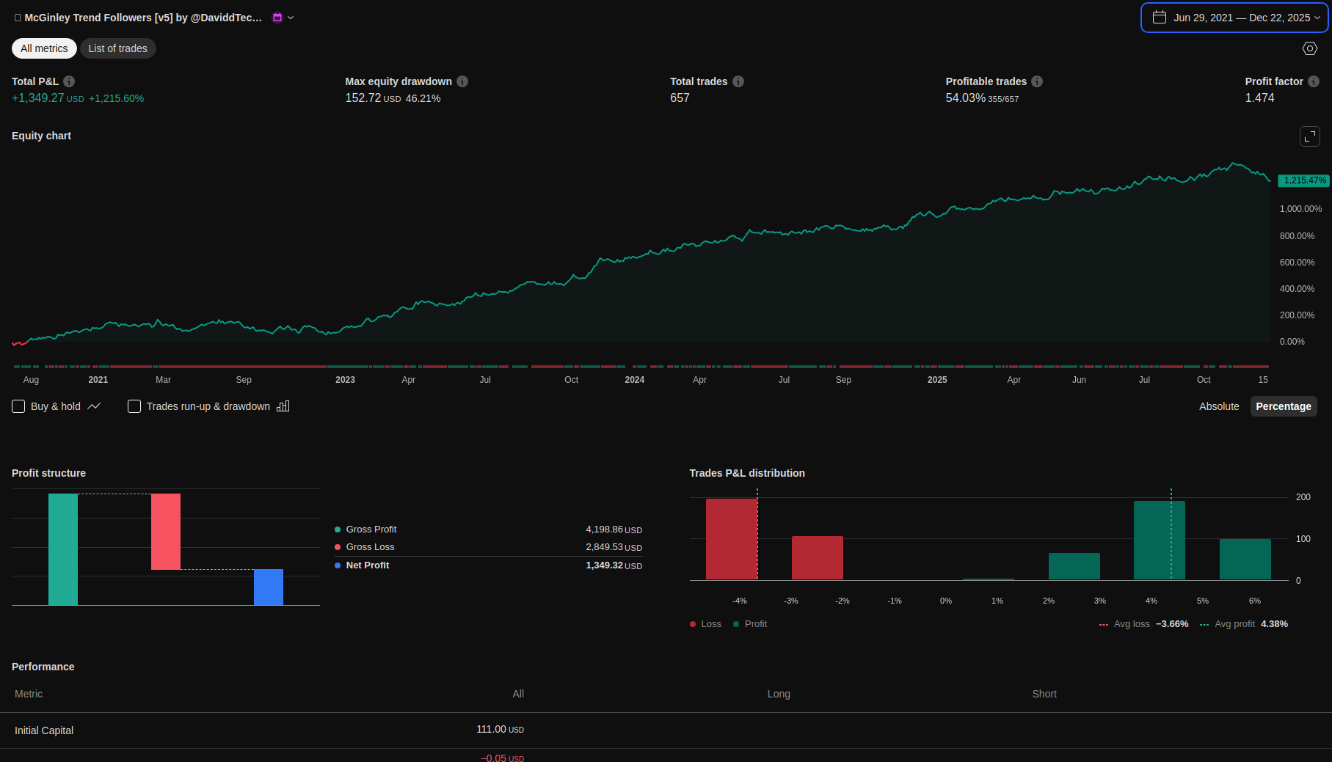Screen dimensions: 1332x762
Task: Click the green Gross Profit bar
Action: coord(63,549)
